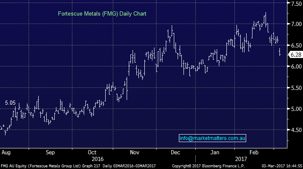Click the 5.05 price annotation
This screenshot has width=303, height=169.
coord(10,103)
